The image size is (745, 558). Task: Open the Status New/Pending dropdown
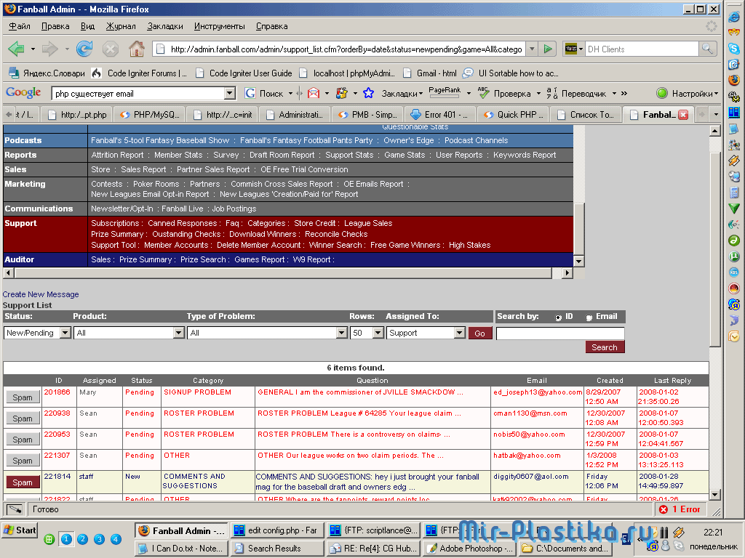coord(65,333)
